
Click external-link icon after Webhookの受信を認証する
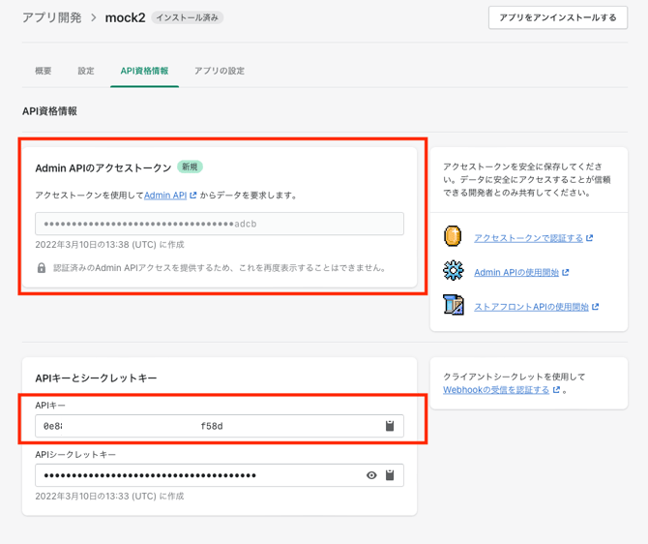coord(556,390)
